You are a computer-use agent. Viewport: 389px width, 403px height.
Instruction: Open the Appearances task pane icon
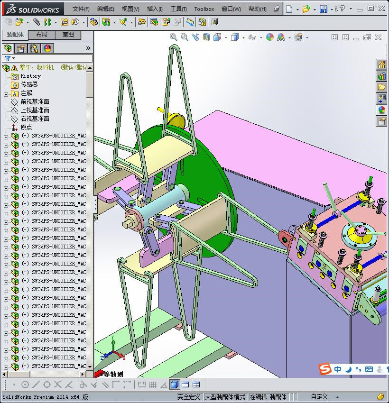[382, 110]
